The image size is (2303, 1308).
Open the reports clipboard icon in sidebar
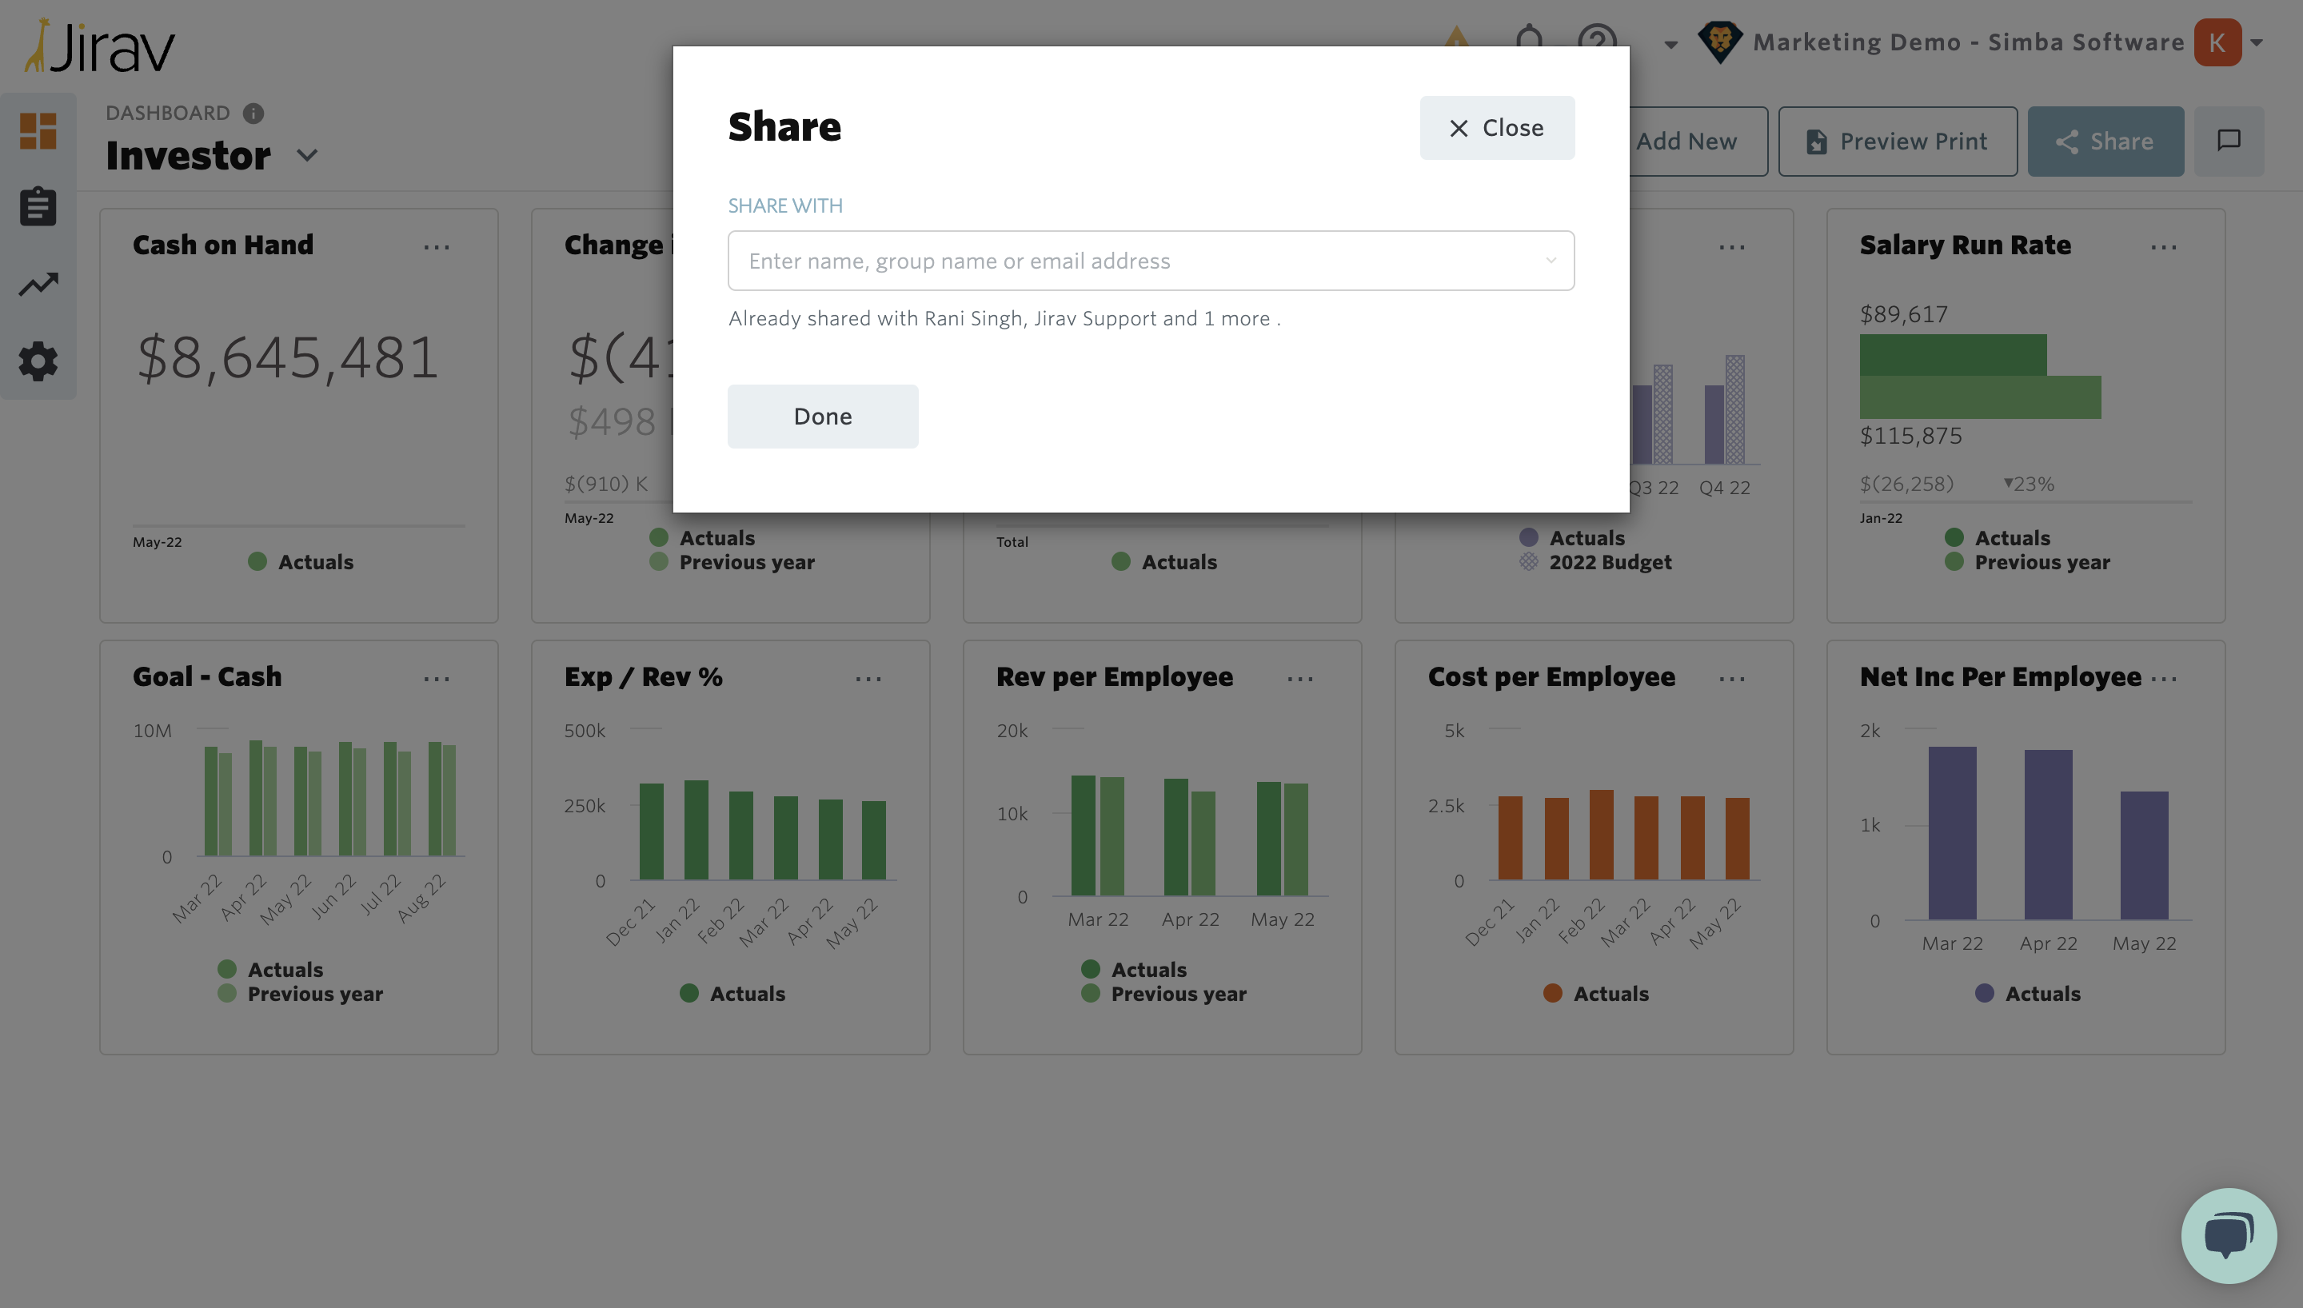click(38, 208)
